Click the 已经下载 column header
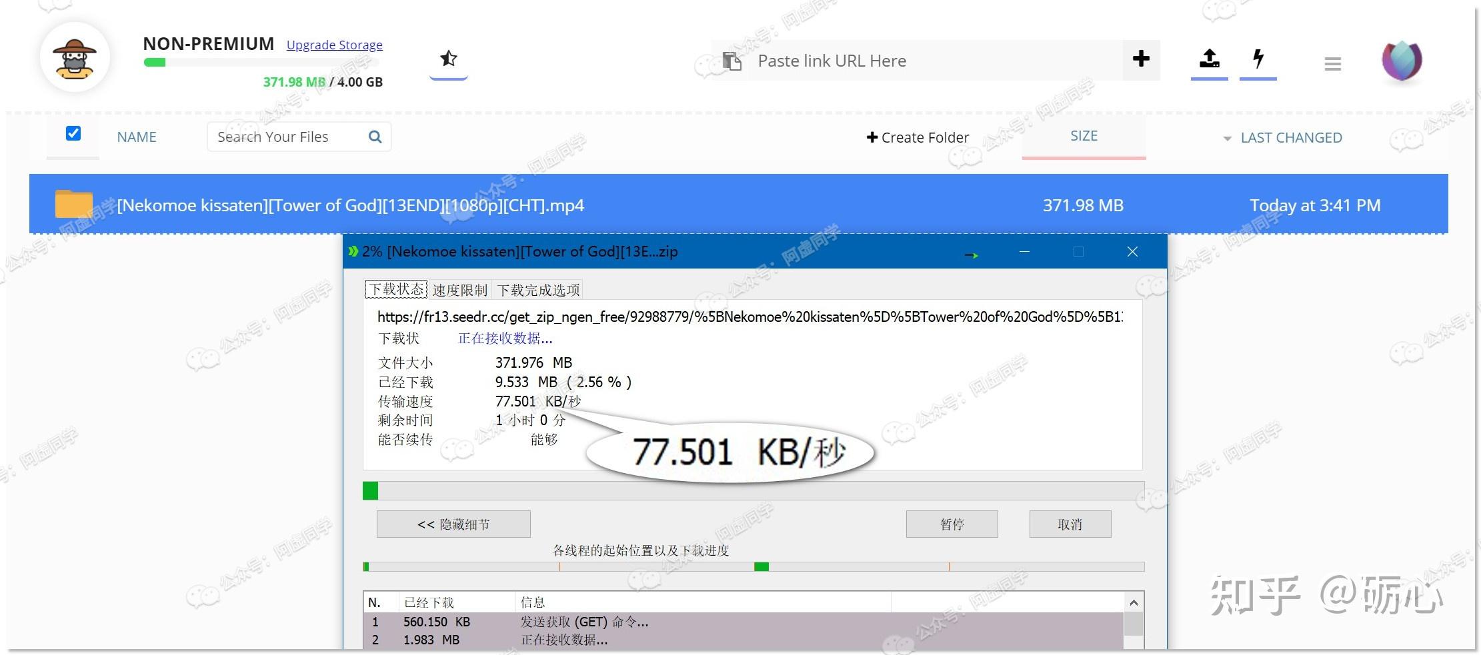 click(457, 602)
